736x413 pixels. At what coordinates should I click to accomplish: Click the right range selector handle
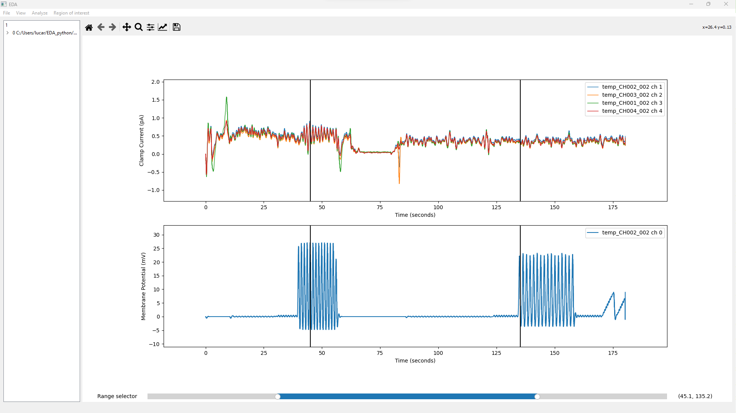[537, 397]
